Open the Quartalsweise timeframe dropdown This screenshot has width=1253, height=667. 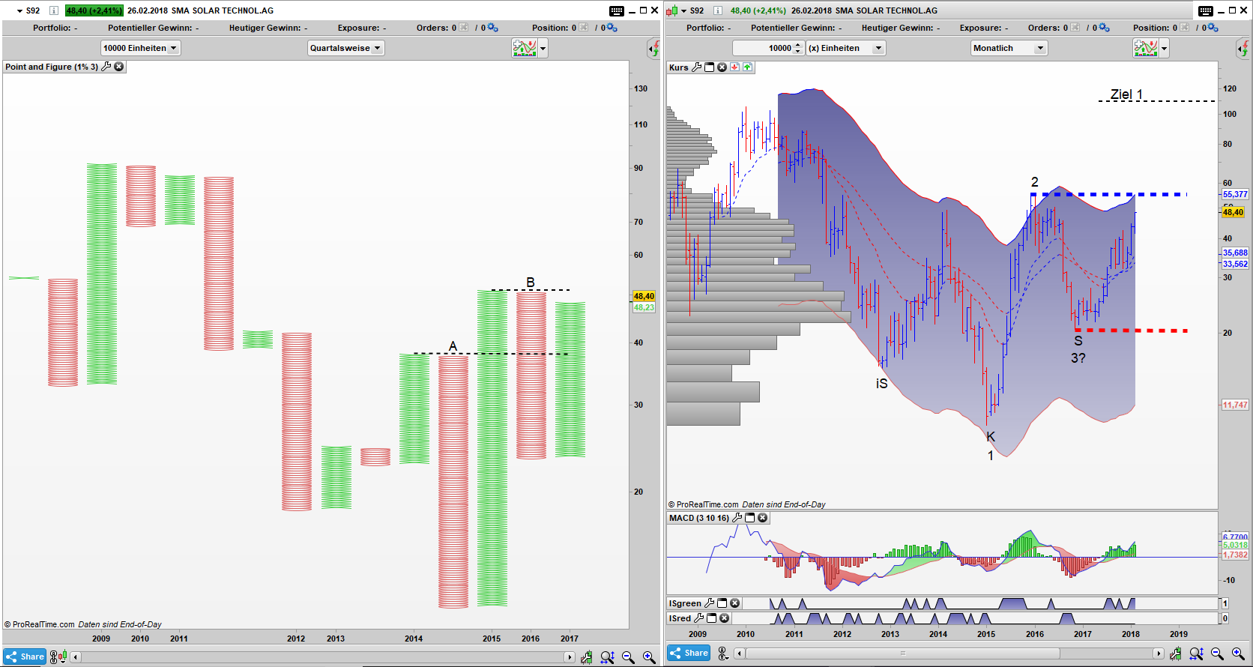click(x=345, y=48)
